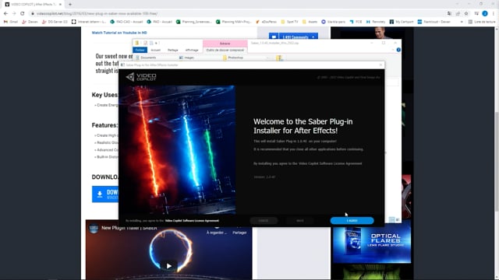
Task: Switch to the Affichage tab in File Explorer
Action: pos(192,50)
